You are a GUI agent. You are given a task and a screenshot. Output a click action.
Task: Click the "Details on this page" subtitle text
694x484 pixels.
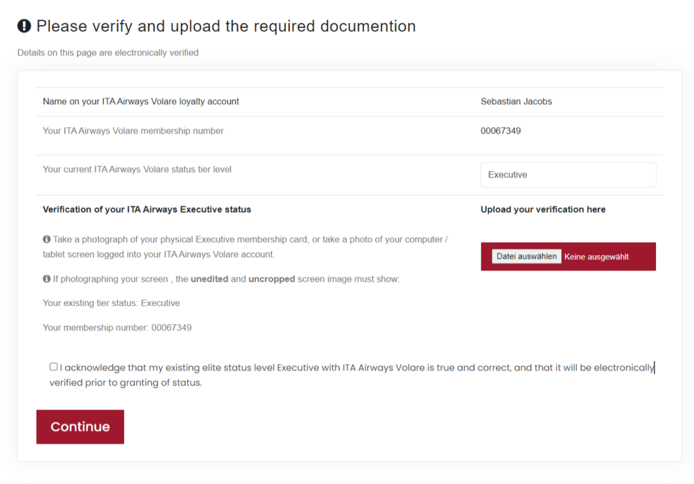[x=108, y=52]
